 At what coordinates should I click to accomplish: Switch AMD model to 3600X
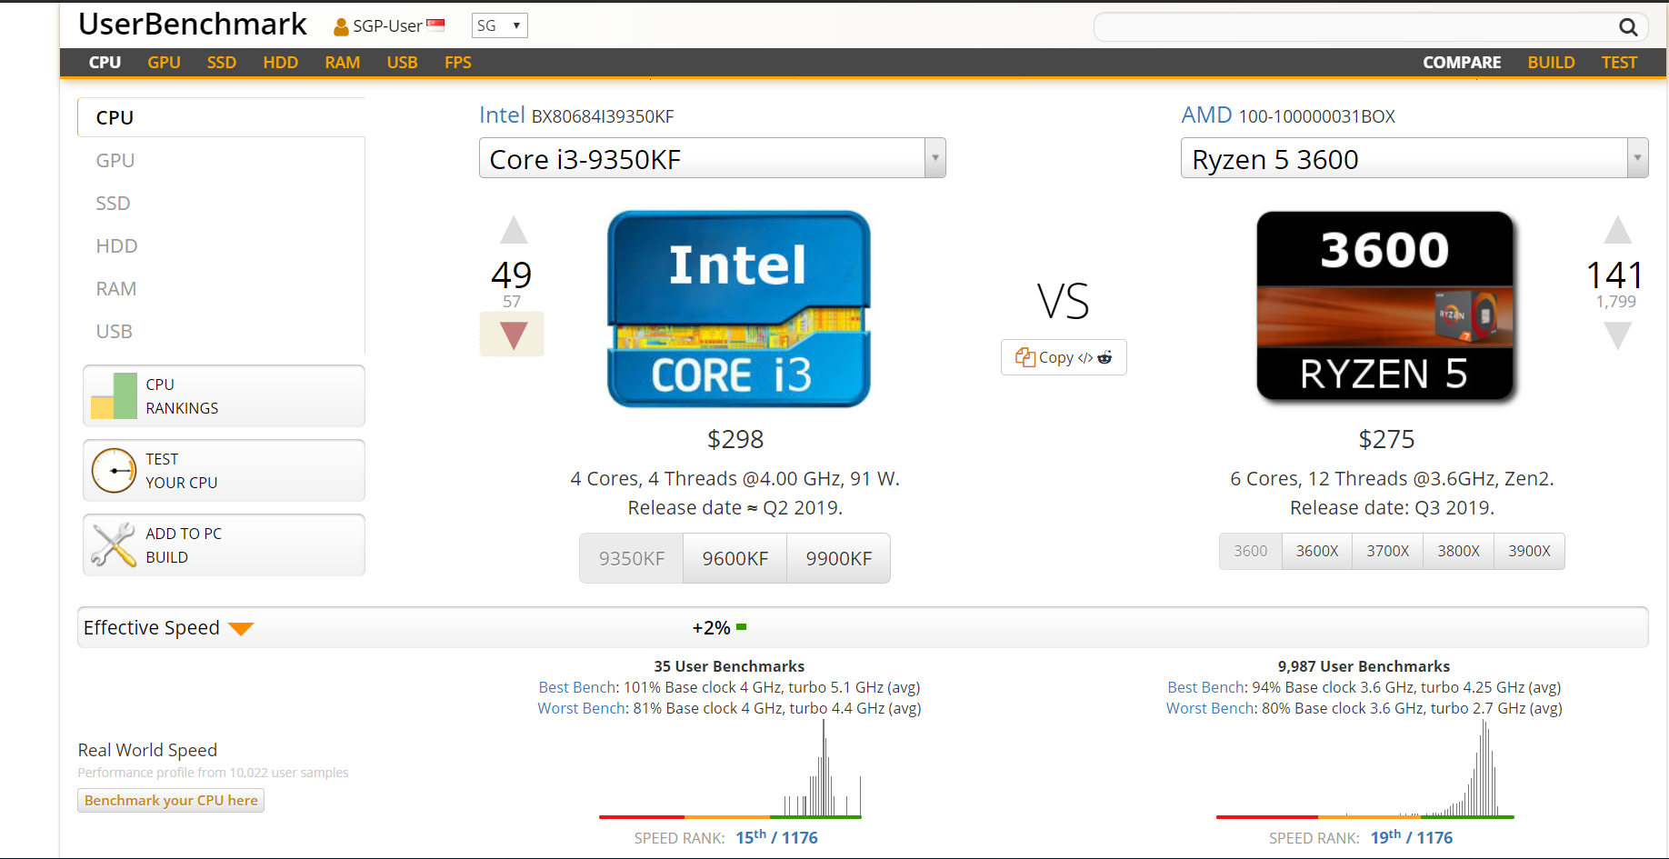coord(1317,551)
